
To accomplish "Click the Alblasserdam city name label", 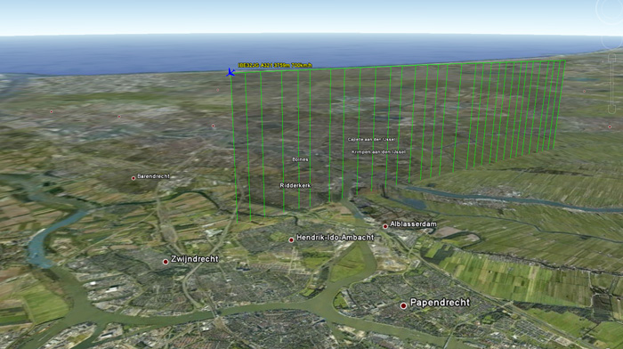I will pyautogui.click(x=413, y=224).
